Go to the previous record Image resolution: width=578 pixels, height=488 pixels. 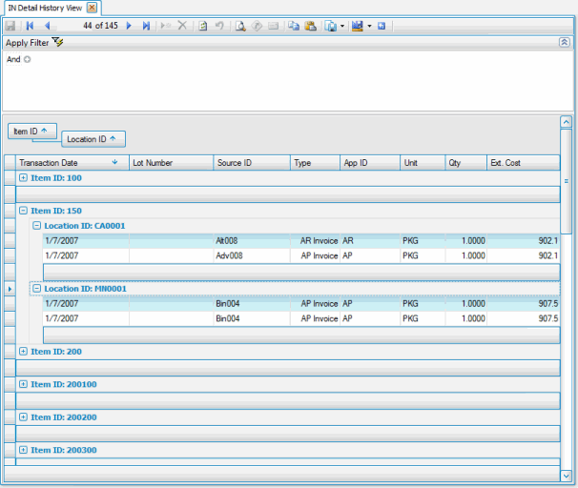47,26
